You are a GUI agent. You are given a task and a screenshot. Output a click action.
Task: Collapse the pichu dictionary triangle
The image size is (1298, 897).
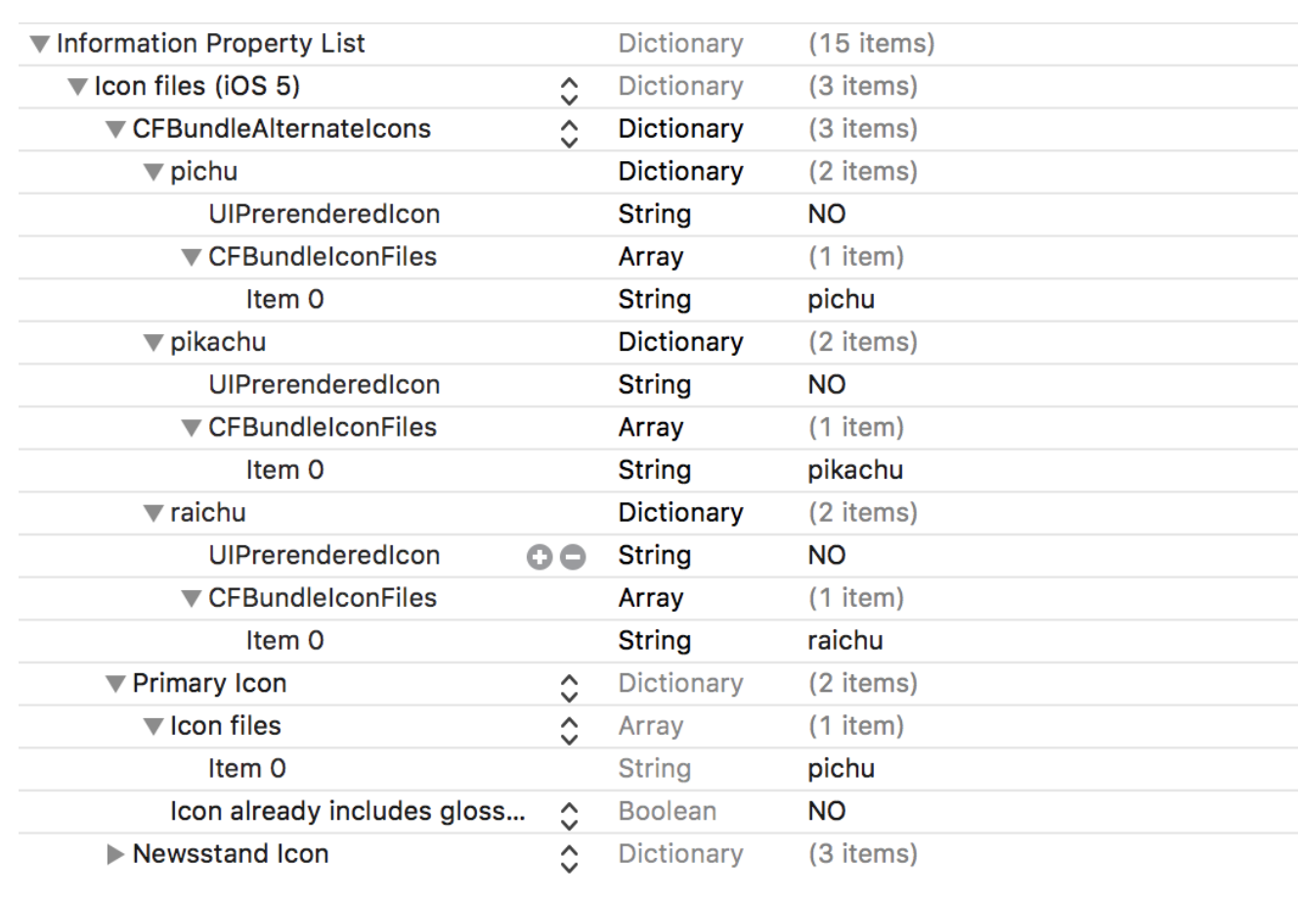coord(153,173)
